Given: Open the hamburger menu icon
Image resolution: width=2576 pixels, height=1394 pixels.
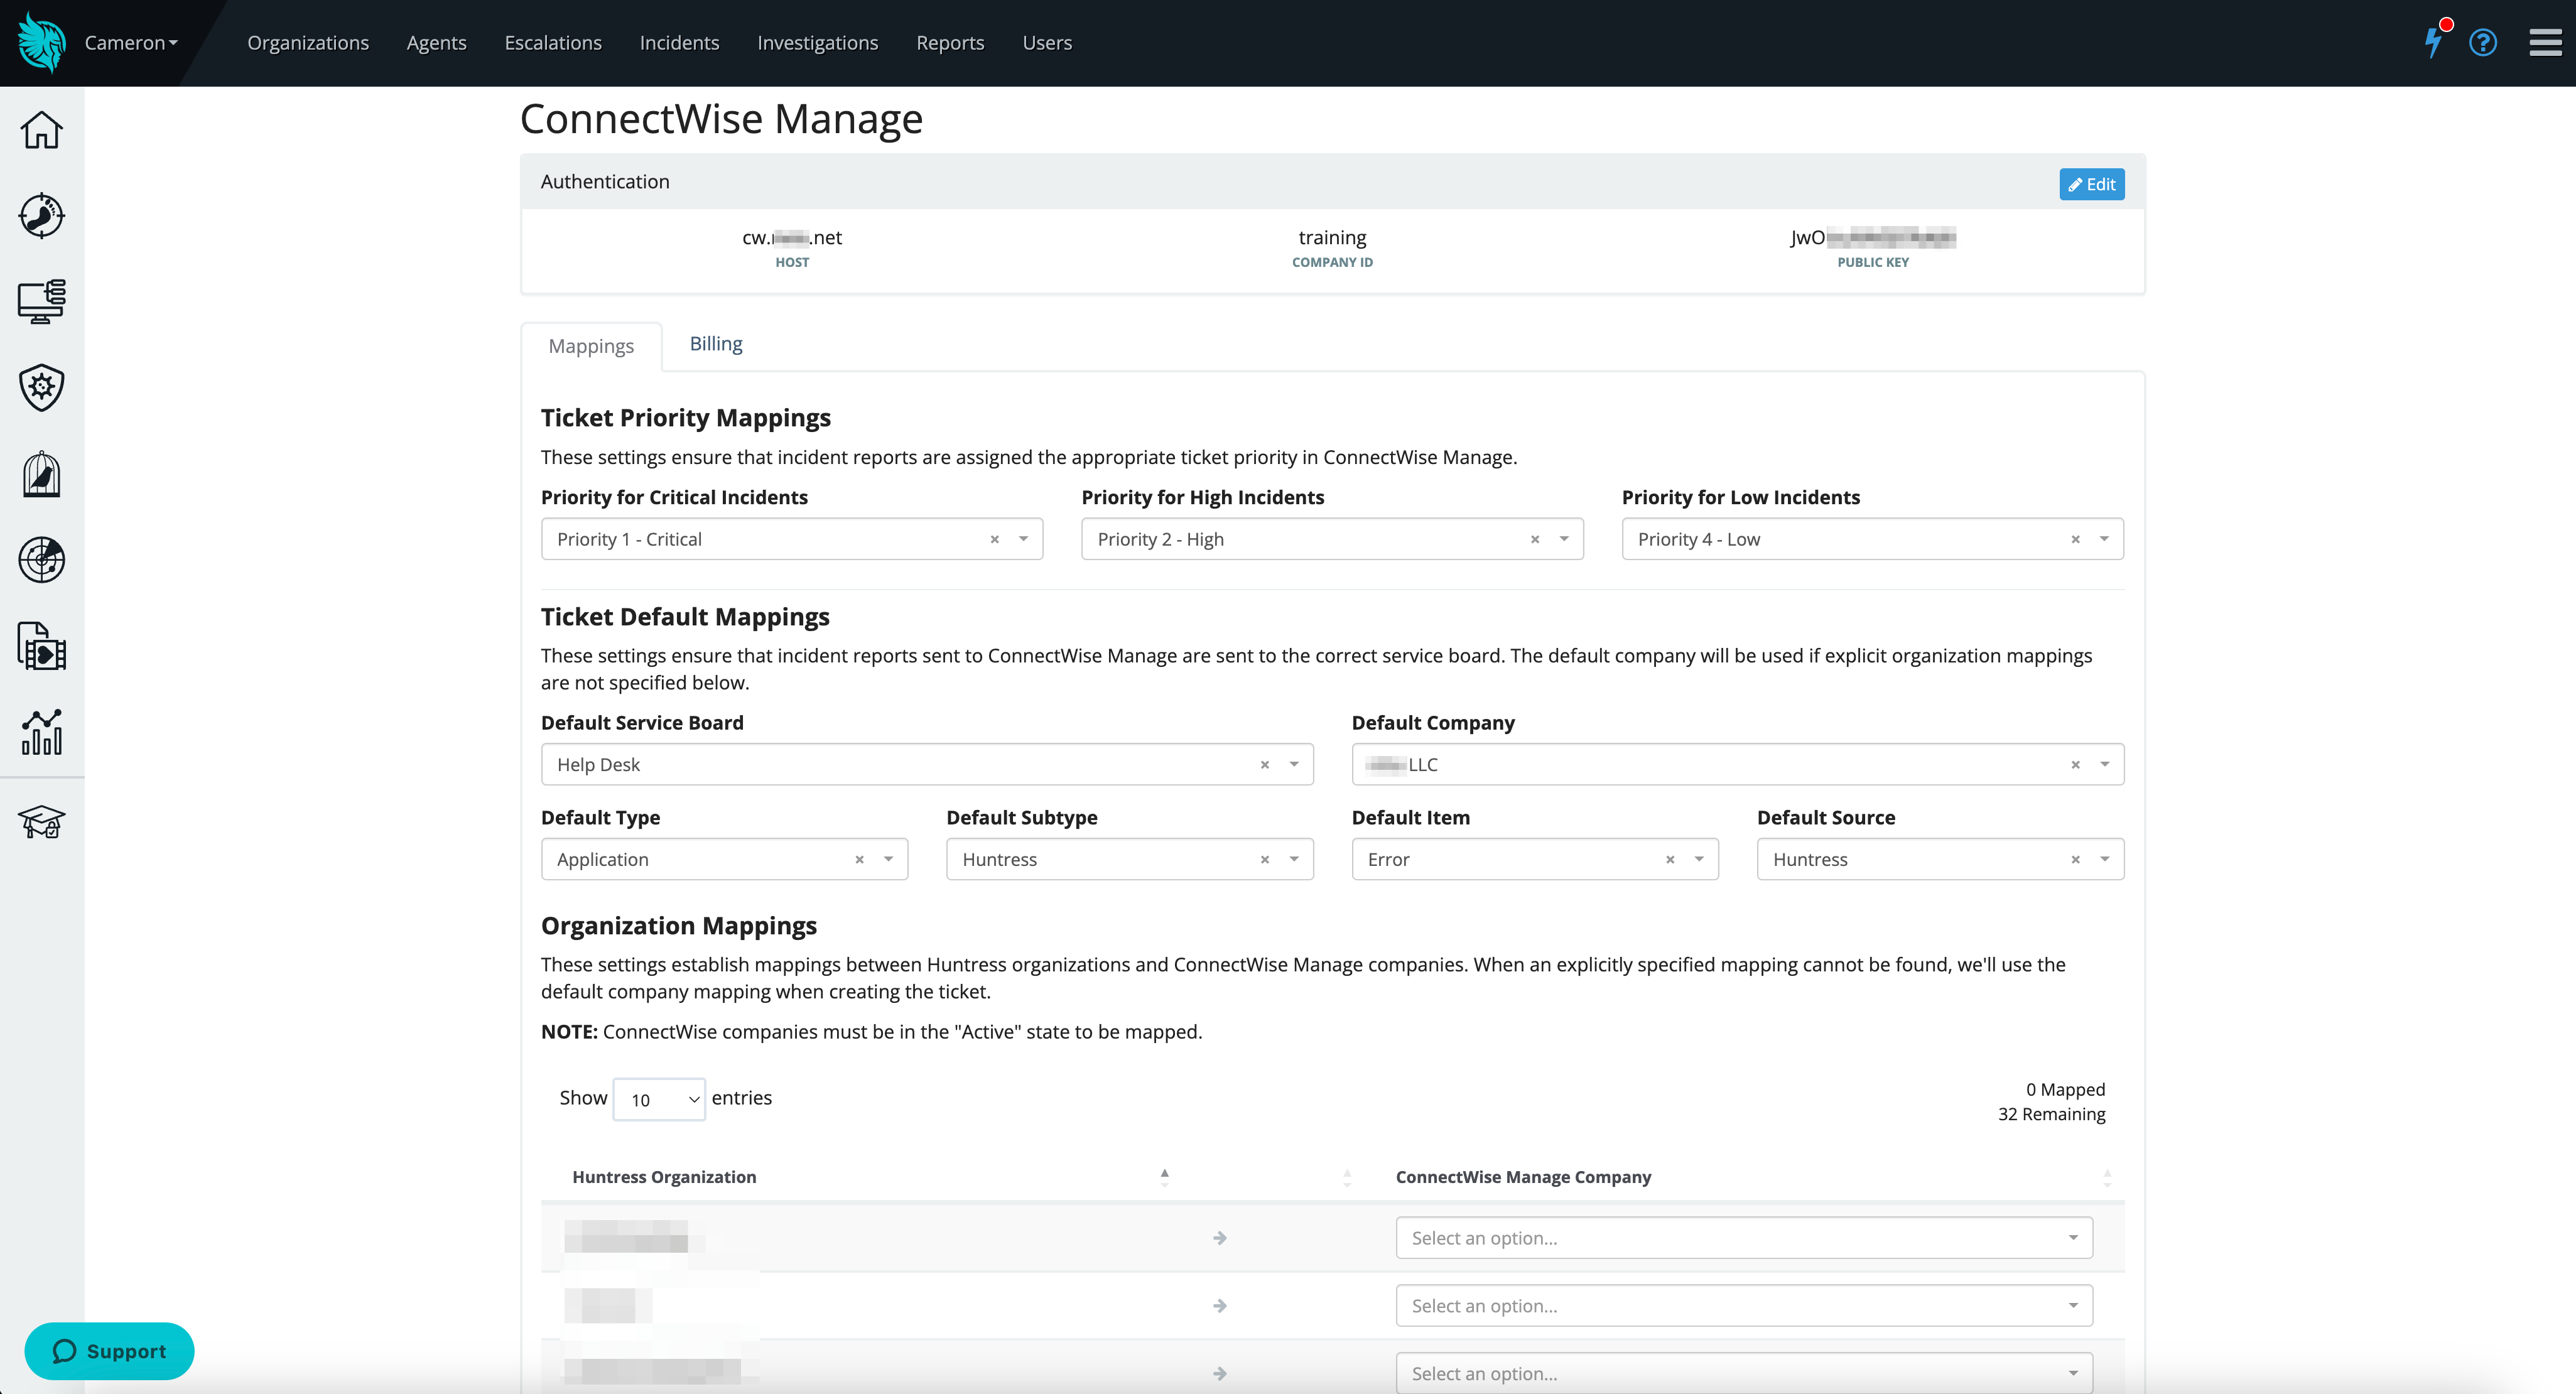Looking at the screenshot, I should [2545, 42].
